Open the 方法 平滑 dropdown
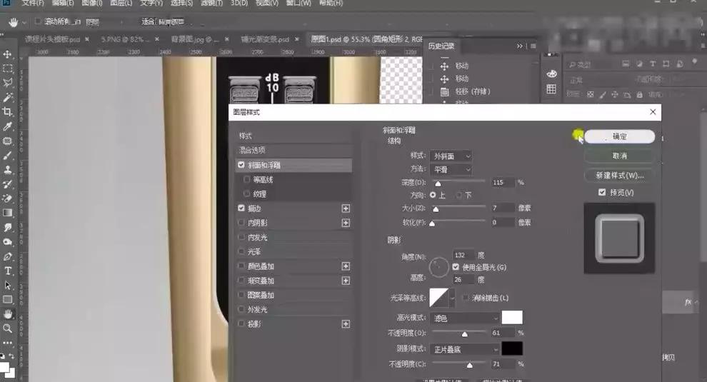 (x=451, y=169)
